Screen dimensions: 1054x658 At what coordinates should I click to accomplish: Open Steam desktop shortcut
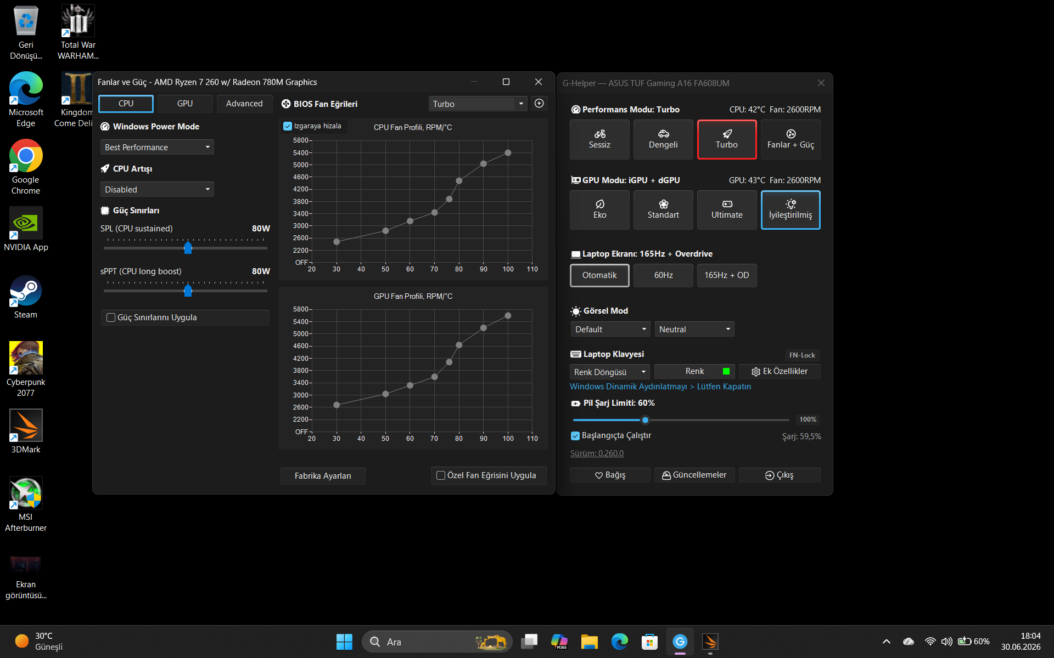coord(26,297)
